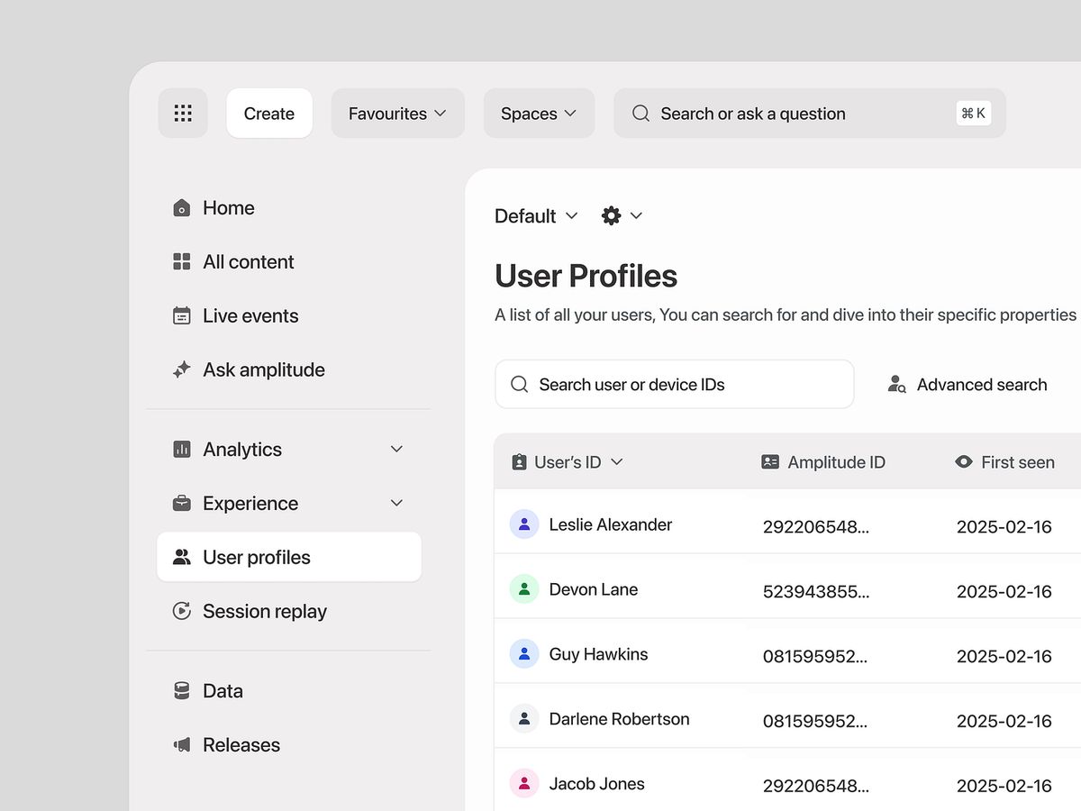Open the Default view dropdown
The height and width of the screenshot is (811, 1081).
[536, 216]
